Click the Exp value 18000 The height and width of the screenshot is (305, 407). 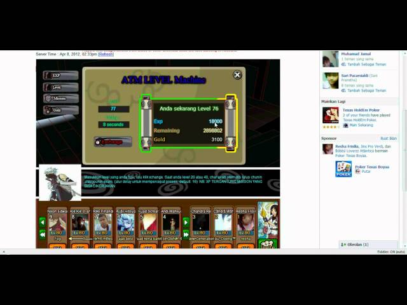216,121
